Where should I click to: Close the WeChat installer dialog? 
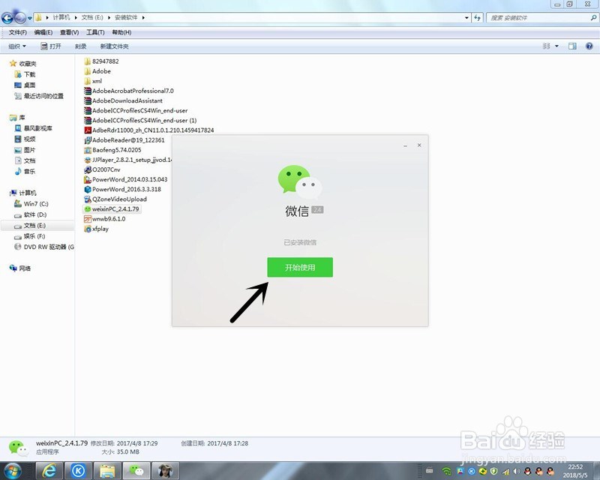coord(419,145)
